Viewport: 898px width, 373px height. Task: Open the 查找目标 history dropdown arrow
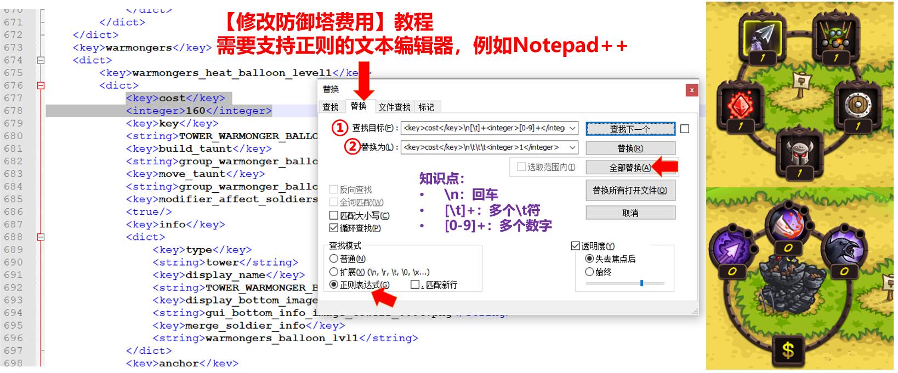[572, 128]
